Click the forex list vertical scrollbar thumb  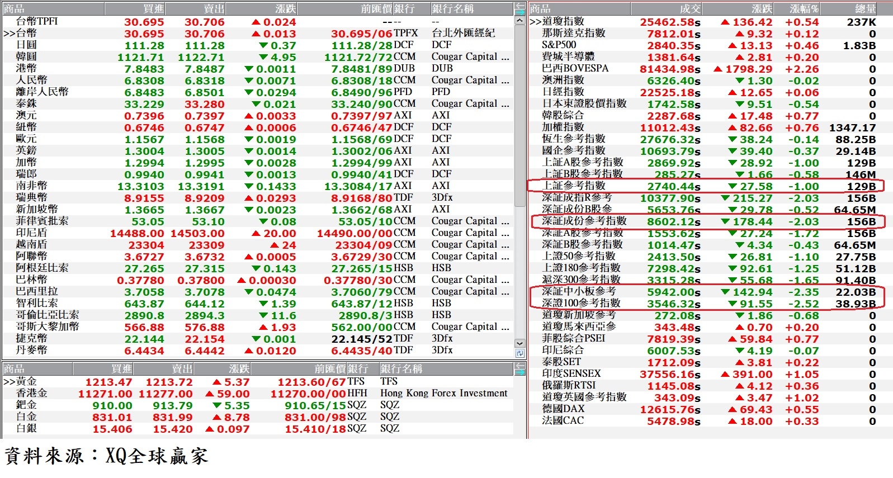(519, 115)
